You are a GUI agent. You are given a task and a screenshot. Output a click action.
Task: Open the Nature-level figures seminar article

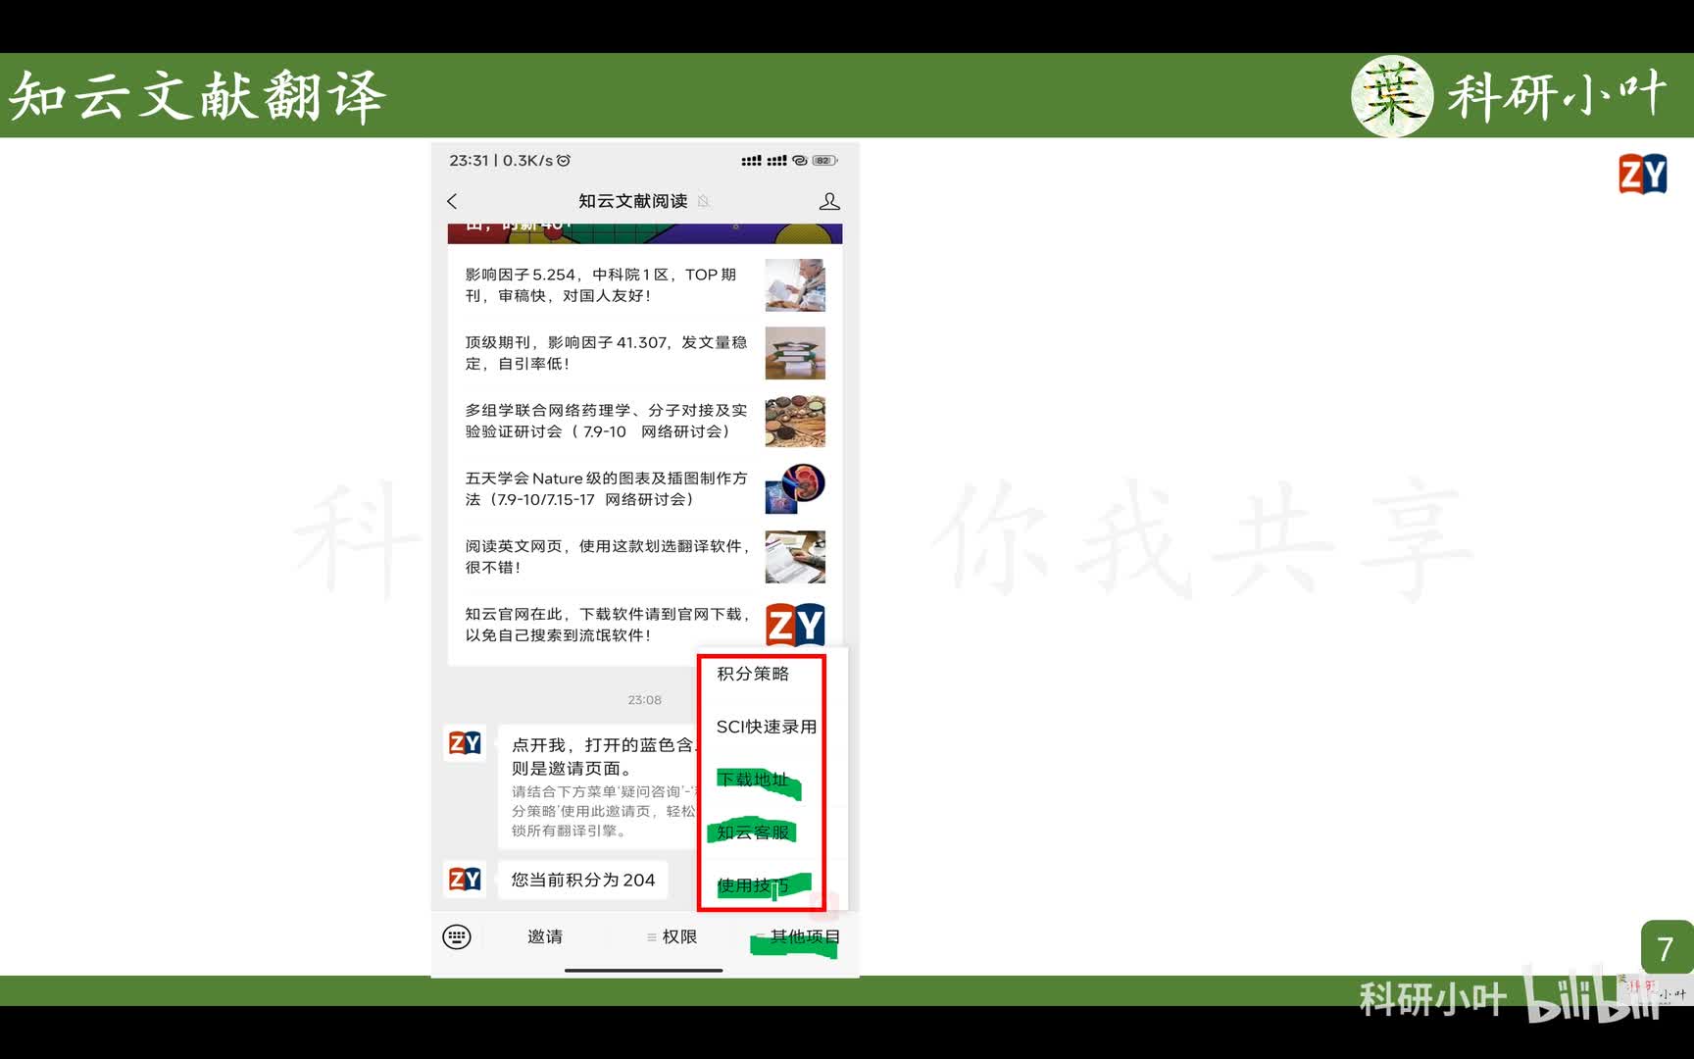(x=608, y=488)
